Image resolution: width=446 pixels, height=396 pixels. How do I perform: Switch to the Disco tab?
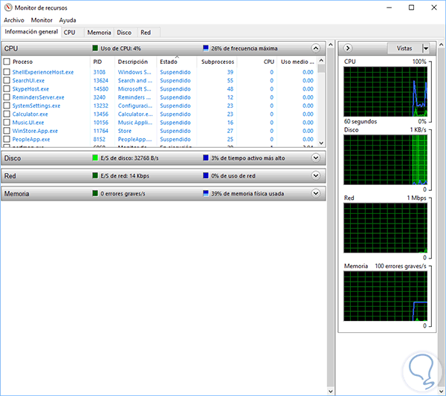tap(124, 33)
